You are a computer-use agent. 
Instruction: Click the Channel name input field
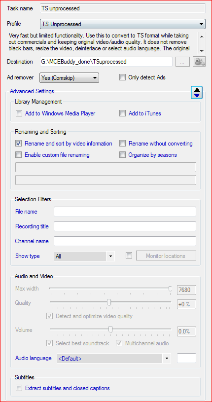125,241
